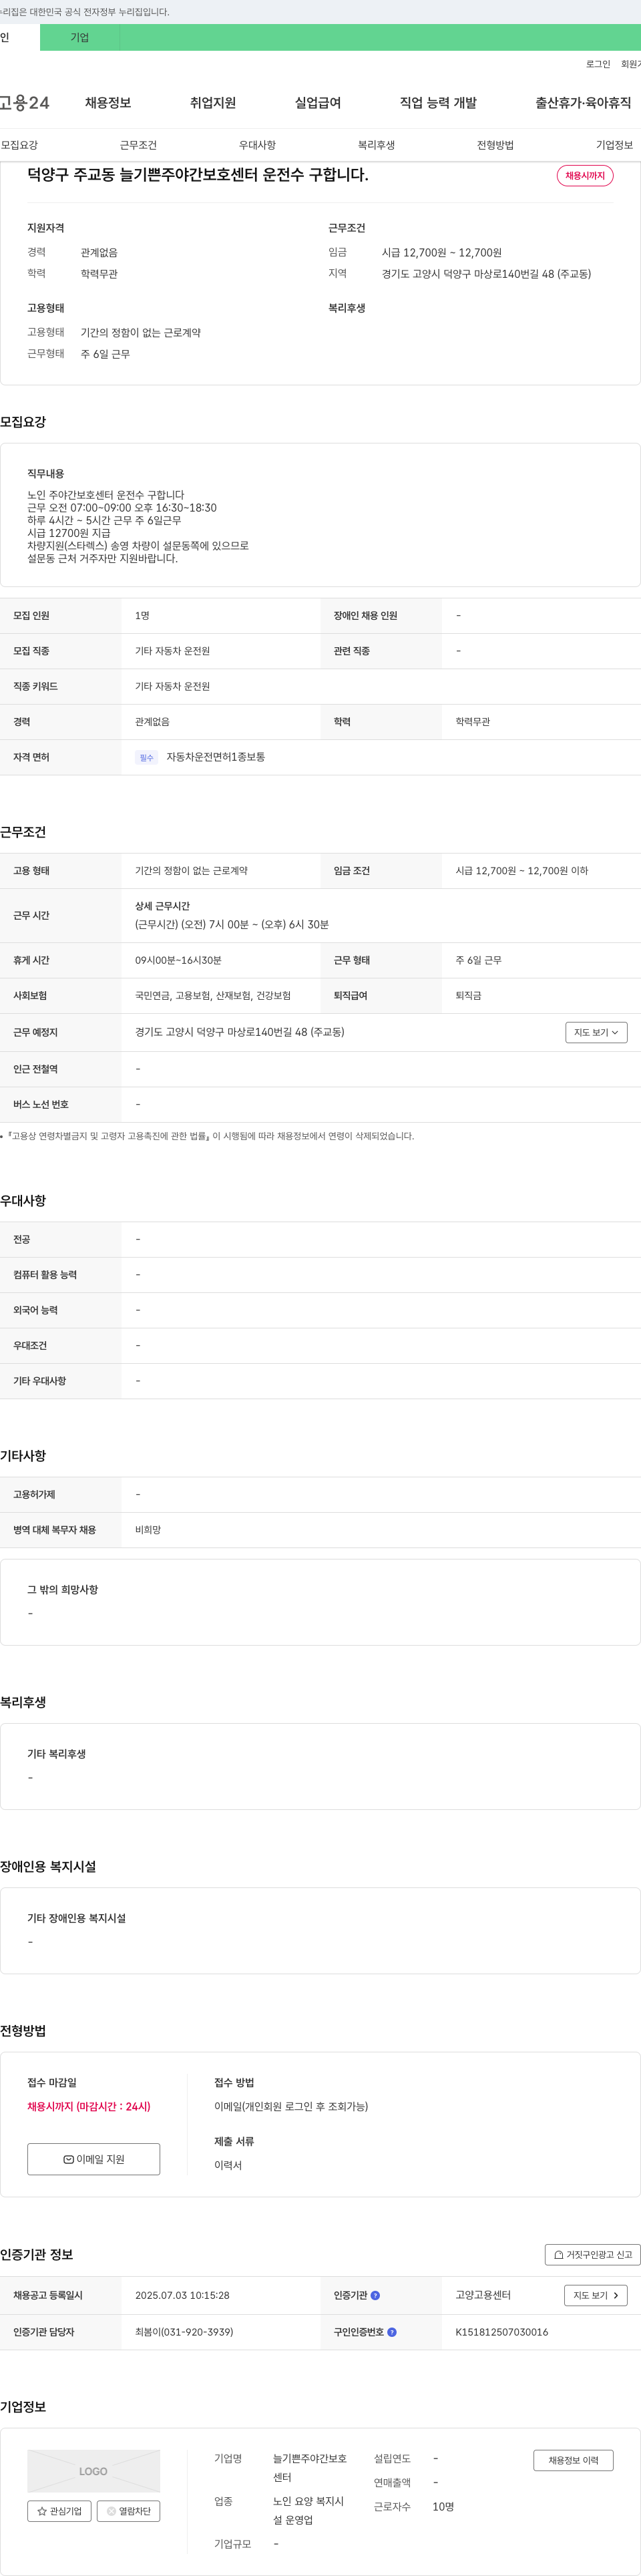Click the 고용24 logo
641x2576 pixels.
(24, 103)
